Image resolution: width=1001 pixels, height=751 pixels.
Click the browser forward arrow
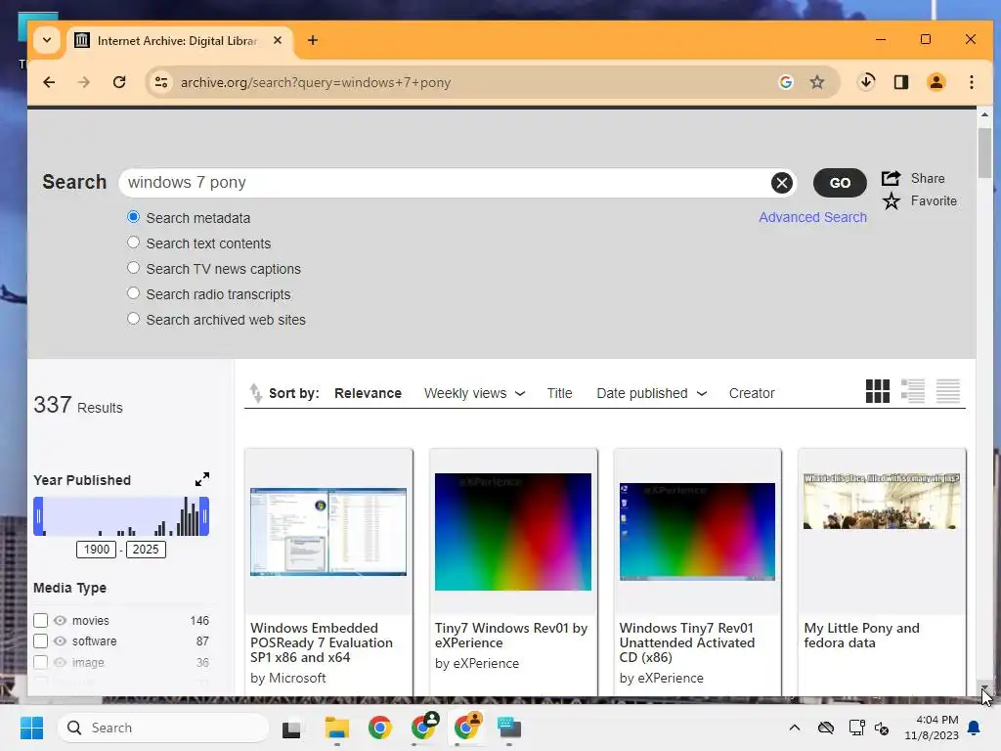tap(84, 82)
